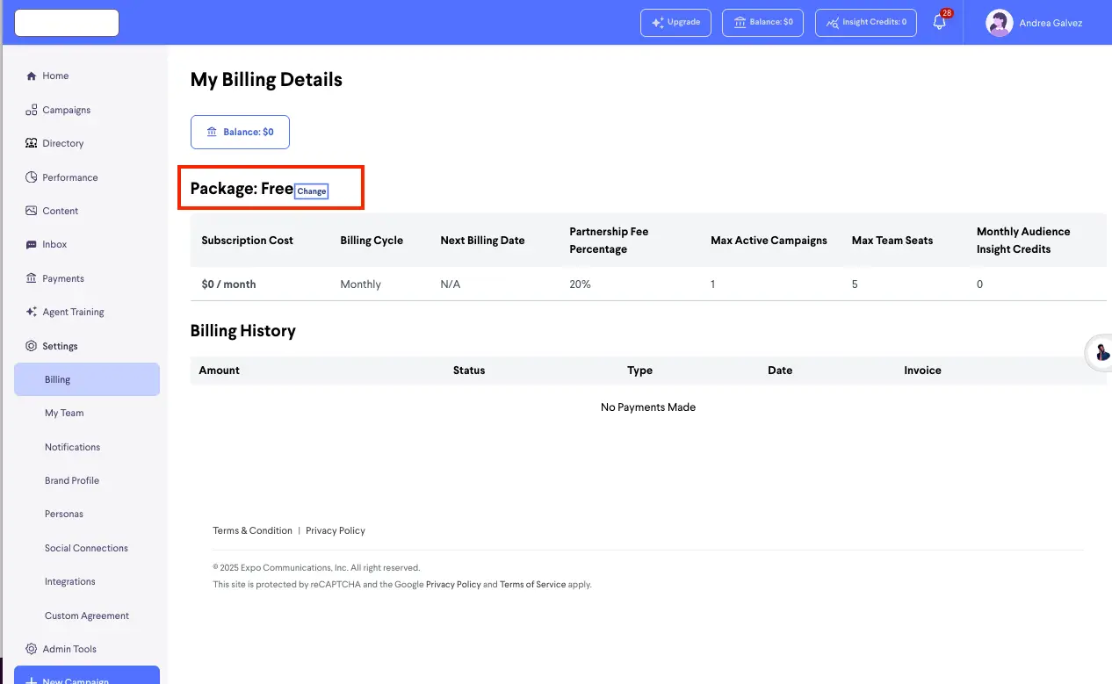The width and height of the screenshot is (1112, 684).
Task: Click the Inbox chat bubble icon
Action: click(32, 245)
